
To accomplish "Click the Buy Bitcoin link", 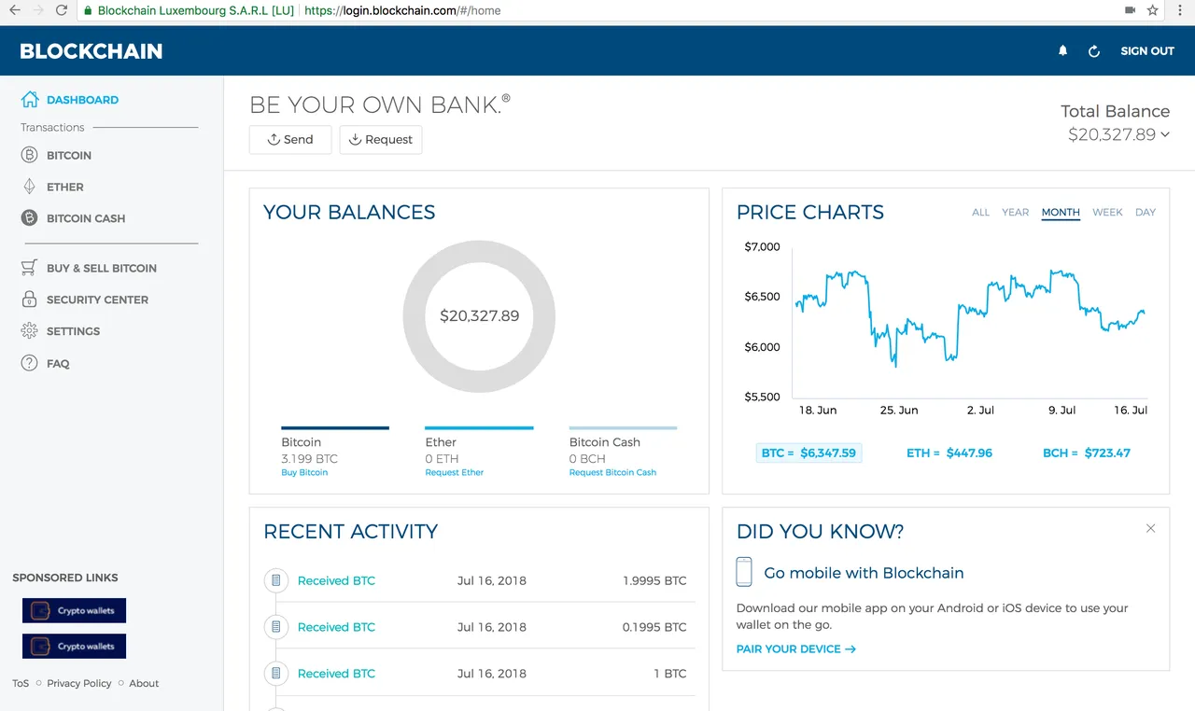I will pos(304,472).
